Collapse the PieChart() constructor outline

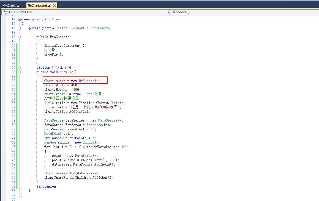tap(19, 37)
